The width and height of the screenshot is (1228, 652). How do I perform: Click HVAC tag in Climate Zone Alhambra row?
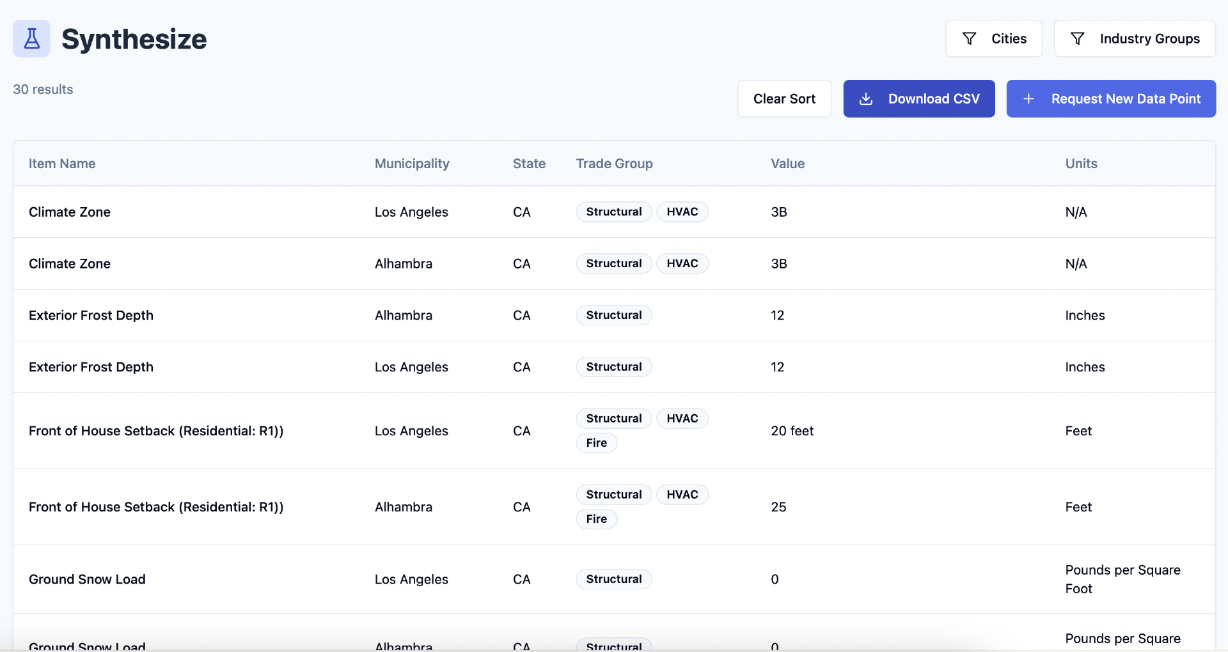682,264
